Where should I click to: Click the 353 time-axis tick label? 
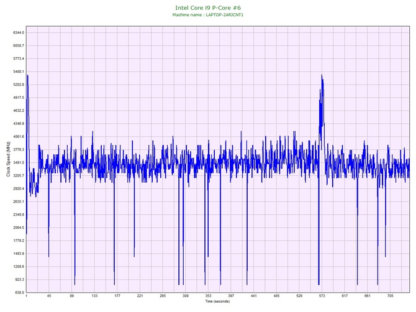click(x=208, y=296)
